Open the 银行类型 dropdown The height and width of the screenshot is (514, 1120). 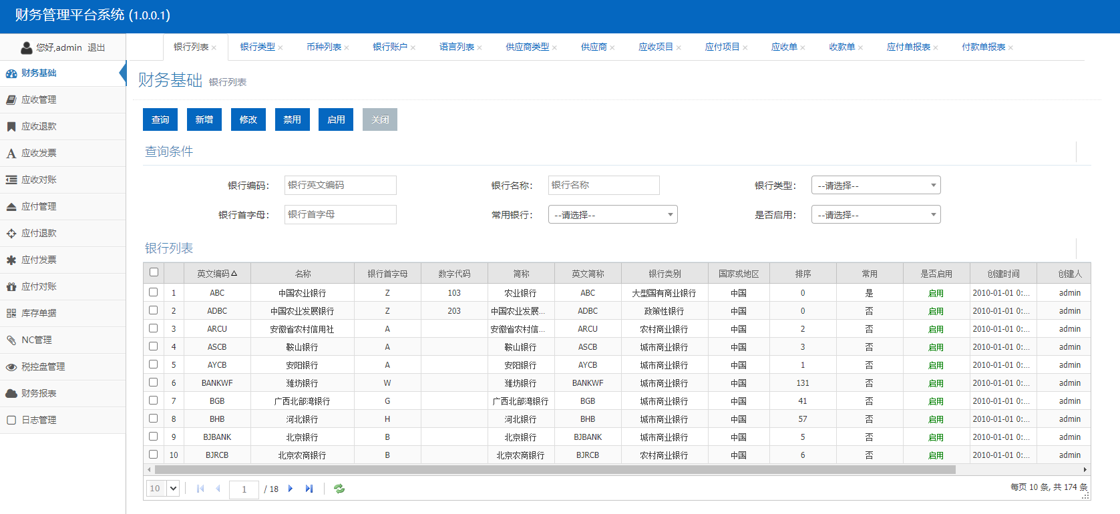point(876,186)
